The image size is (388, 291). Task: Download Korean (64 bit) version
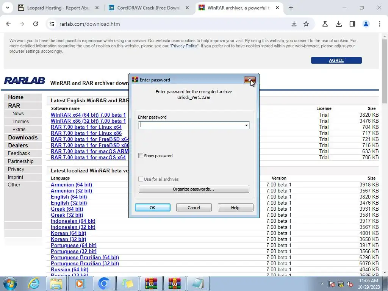click(x=68, y=233)
